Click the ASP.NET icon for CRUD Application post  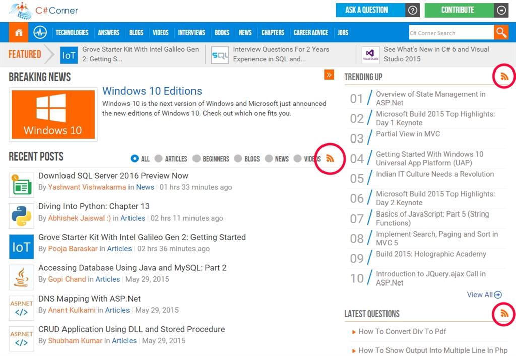tap(21, 338)
